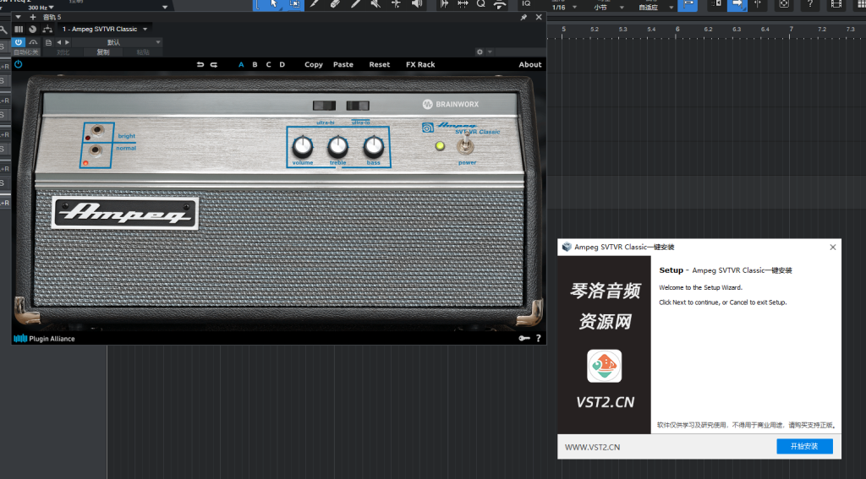Image resolution: width=866 pixels, height=479 pixels.
Task: Toggle autoscroll arrow button
Action: pos(737,4)
